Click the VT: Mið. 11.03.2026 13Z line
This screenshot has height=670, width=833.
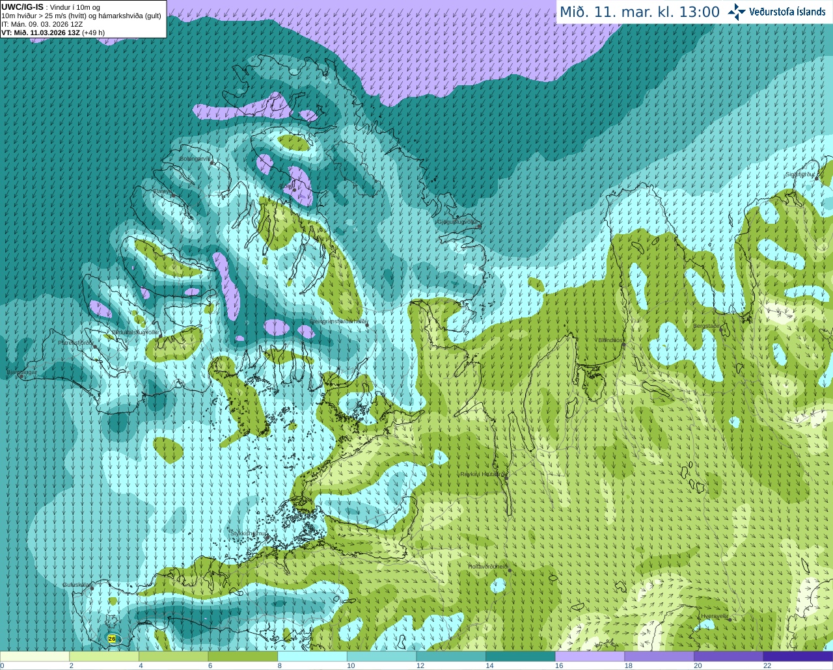[x=53, y=33]
